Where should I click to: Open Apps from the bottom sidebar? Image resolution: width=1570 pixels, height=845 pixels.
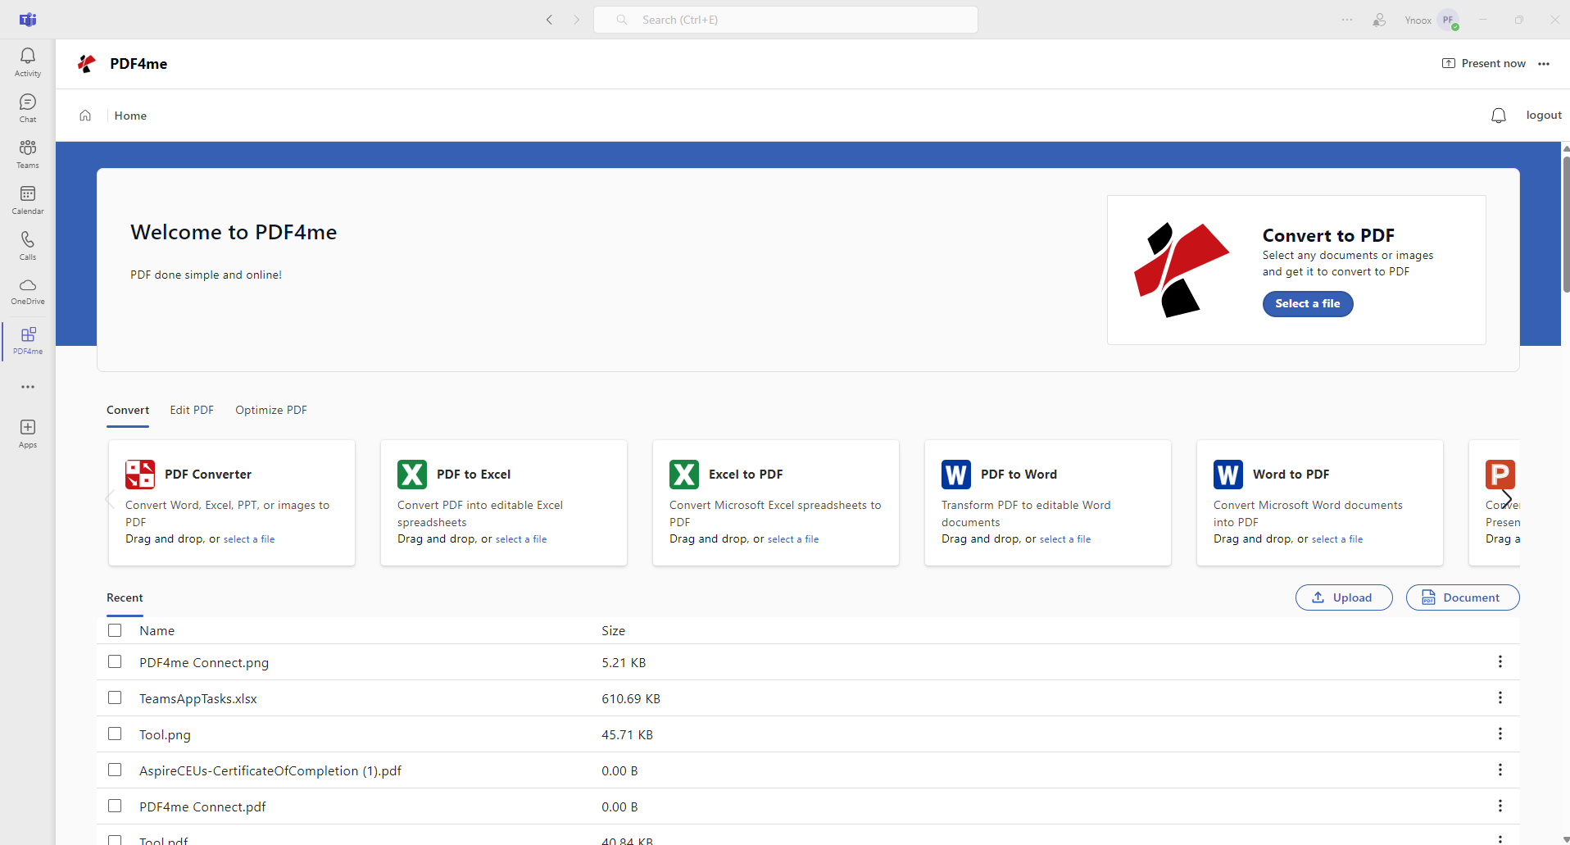(27, 432)
